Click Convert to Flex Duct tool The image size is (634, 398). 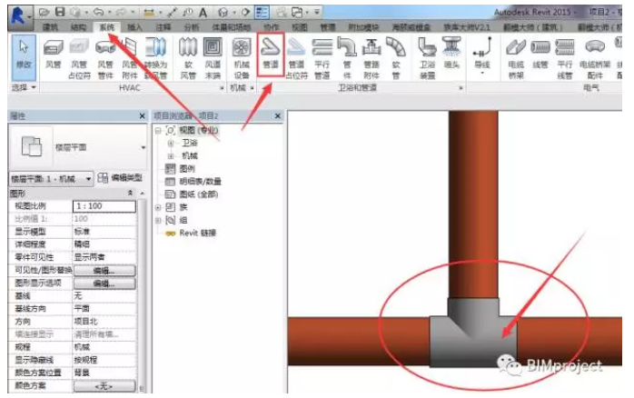pyautogui.click(x=155, y=58)
